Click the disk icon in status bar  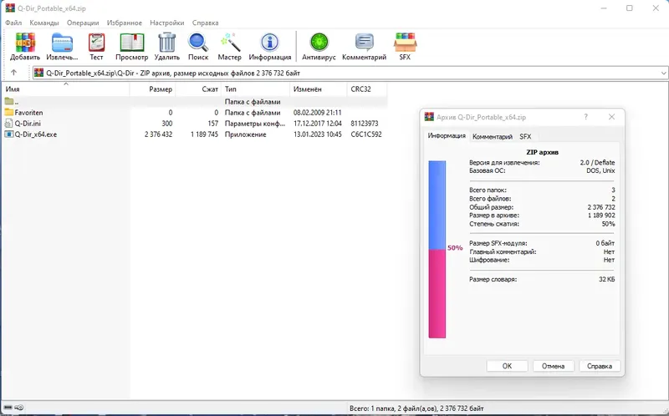point(8,408)
